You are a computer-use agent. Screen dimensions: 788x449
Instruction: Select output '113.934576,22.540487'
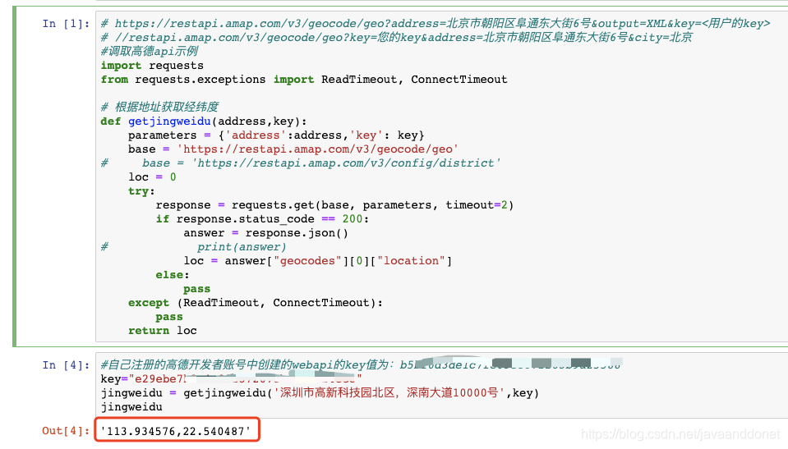click(176, 431)
